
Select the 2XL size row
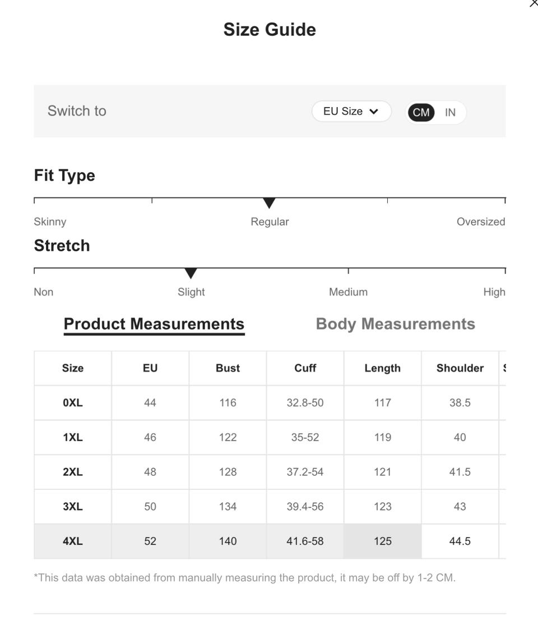(73, 472)
